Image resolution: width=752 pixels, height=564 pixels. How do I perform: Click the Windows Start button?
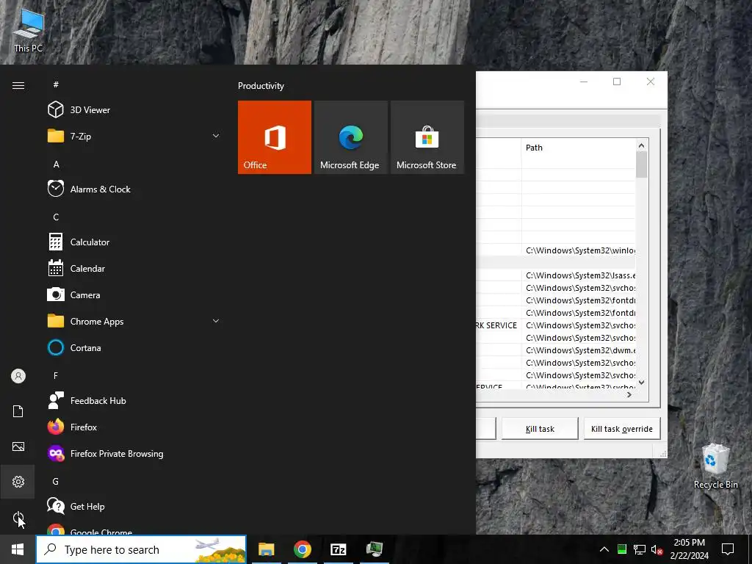(18, 549)
